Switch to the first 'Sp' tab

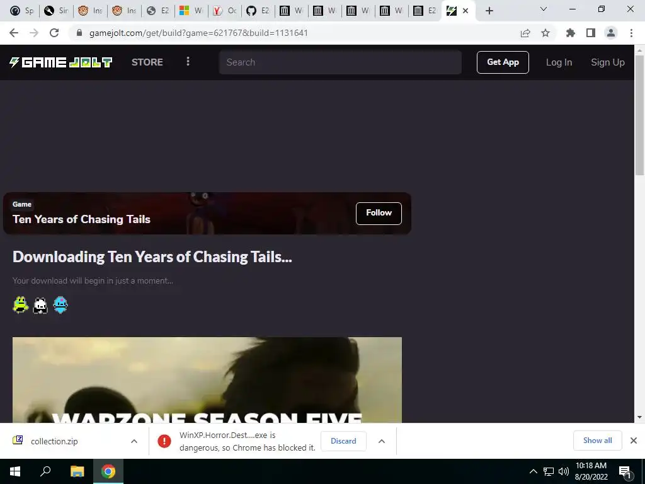[22, 11]
